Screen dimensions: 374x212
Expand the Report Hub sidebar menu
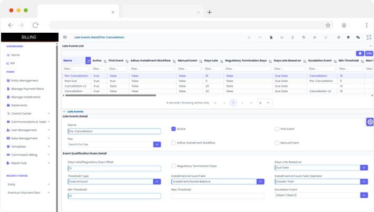tap(28, 163)
